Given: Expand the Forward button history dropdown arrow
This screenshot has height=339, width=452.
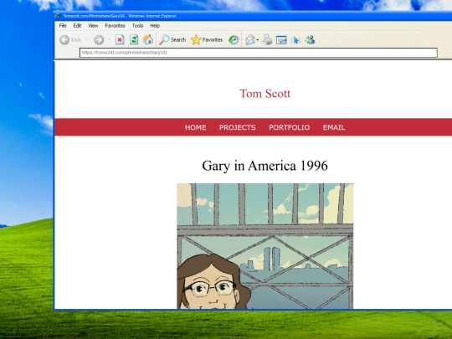Looking at the screenshot, I should [110, 40].
